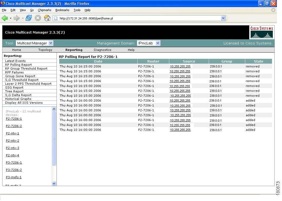Open Historical Graphs
Screen dimensions: 282x201
(18, 99)
